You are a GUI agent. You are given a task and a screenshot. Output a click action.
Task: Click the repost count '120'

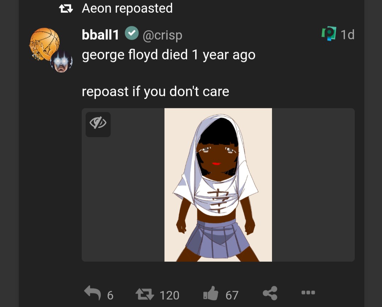coord(169,295)
